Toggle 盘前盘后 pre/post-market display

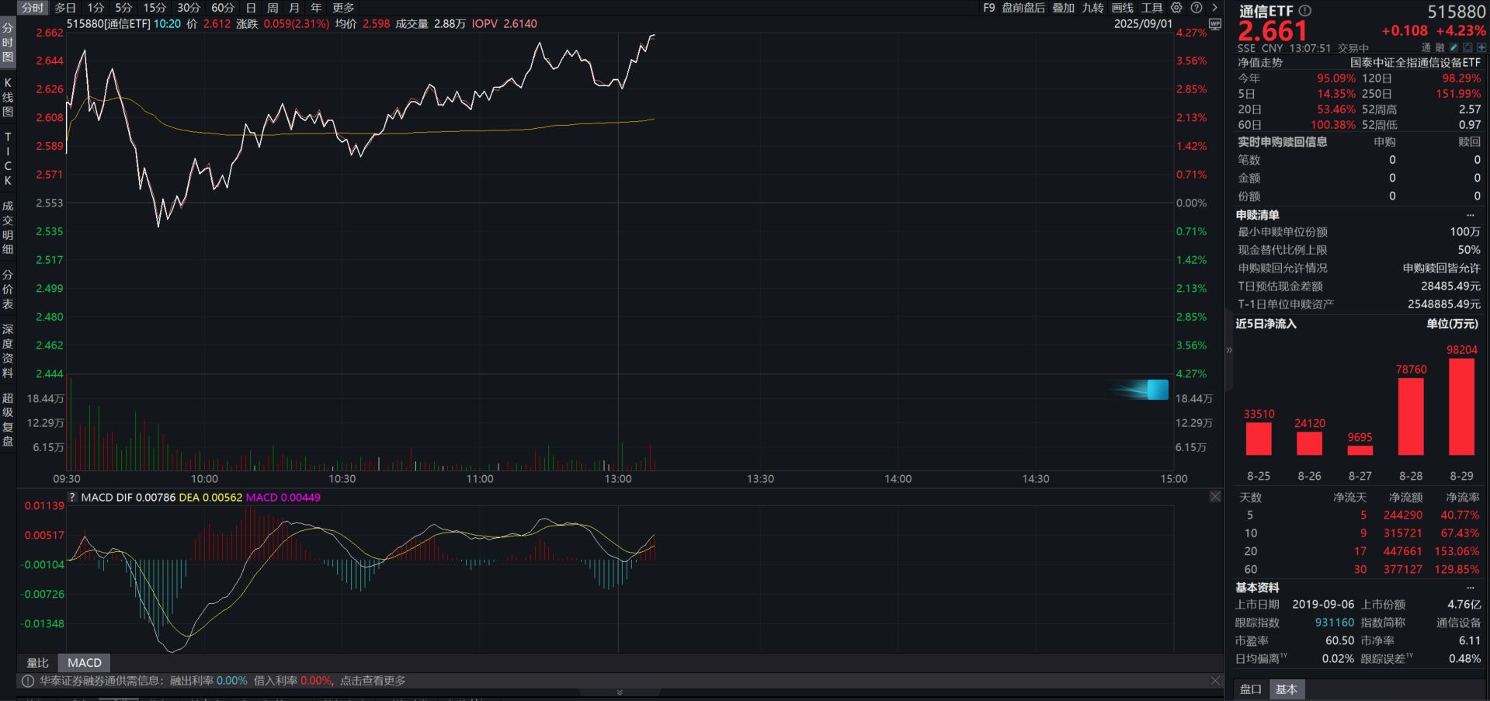(1023, 8)
